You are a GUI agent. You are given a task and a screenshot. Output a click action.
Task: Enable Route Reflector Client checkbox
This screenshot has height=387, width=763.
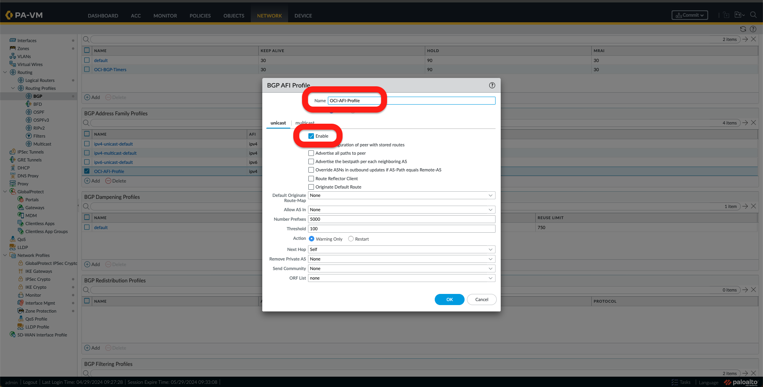(x=311, y=179)
